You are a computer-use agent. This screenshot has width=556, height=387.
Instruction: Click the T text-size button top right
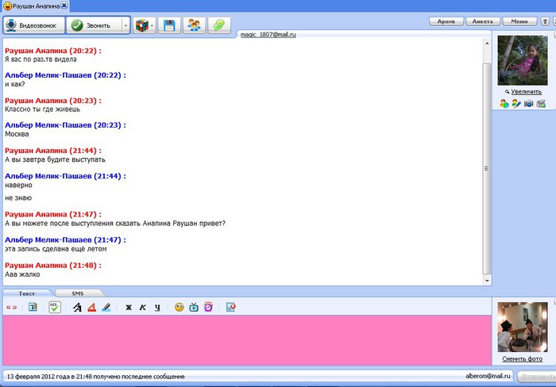[x=545, y=21]
